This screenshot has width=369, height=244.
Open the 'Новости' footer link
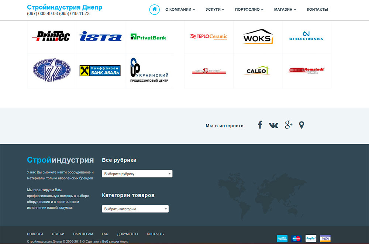tap(35, 234)
